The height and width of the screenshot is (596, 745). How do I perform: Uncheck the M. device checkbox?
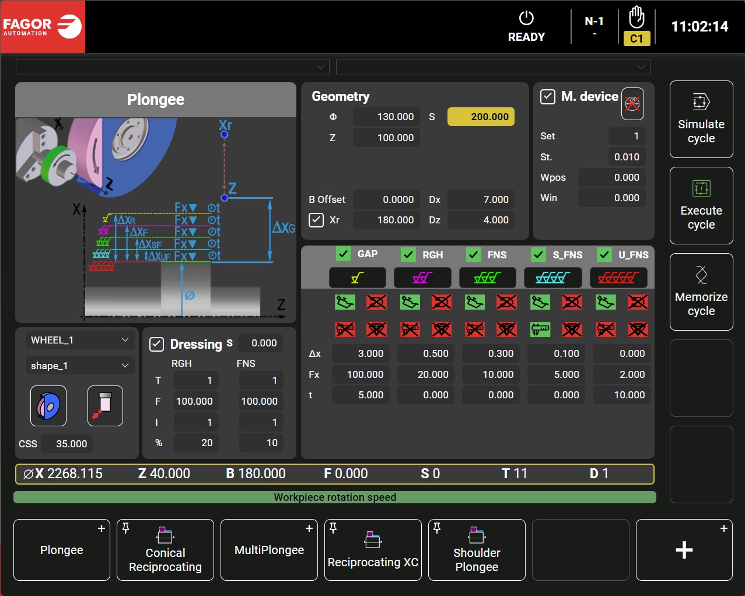pos(547,97)
